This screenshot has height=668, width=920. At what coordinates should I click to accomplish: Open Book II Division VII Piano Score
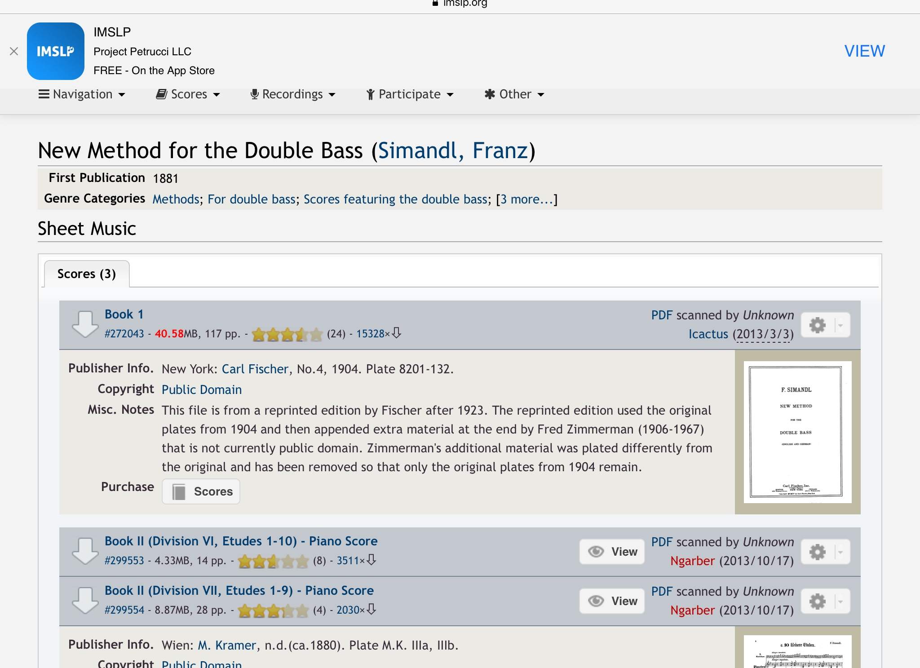tap(239, 590)
